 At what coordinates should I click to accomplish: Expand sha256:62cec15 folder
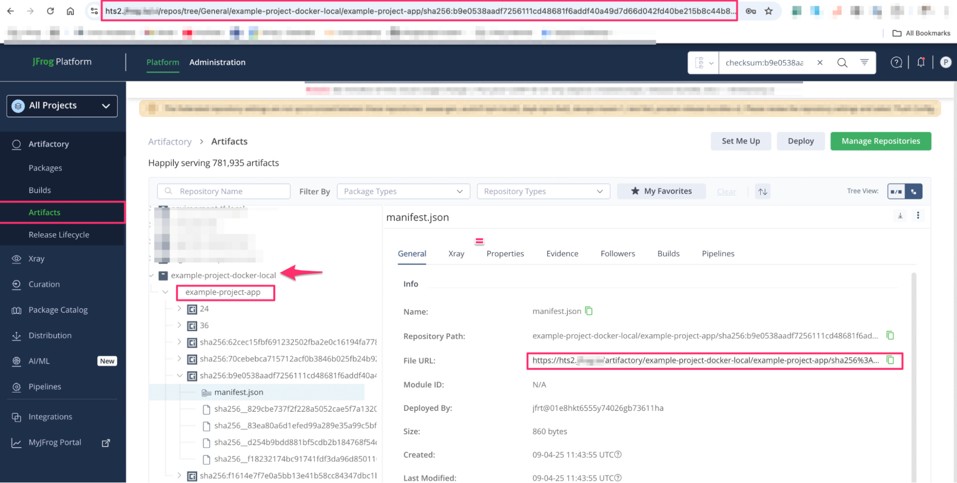pos(179,342)
